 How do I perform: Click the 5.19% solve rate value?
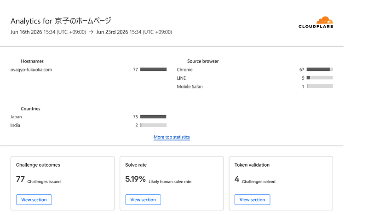(x=135, y=179)
